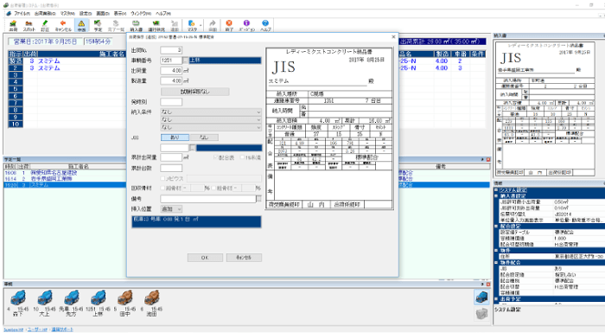Click the highlighted warning triangle toolbar icon
The height and width of the screenshot is (333, 605).
click(81, 25)
